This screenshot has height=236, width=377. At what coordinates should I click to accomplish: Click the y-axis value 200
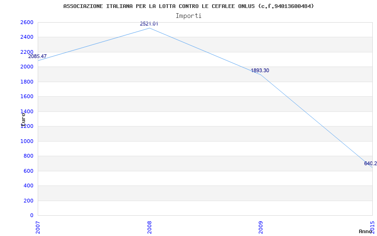pyautogui.click(x=30, y=201)
